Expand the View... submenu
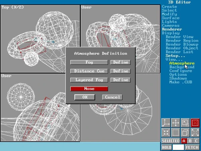 pos(174,59)
